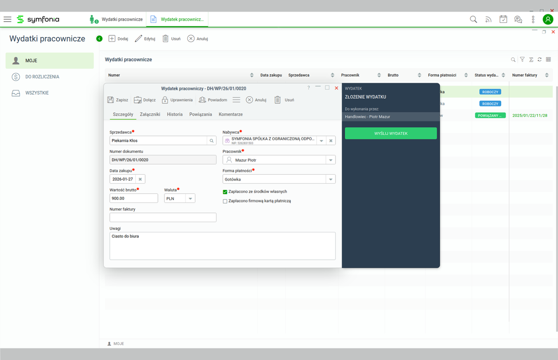This screenshot has width=558, height=360.
Task: Sort by the Forma płatności column
Action: [x=466, y=75]
